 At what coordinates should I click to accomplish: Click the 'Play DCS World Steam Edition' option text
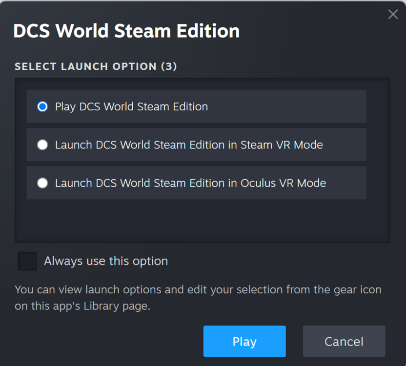tap(131, 106)
